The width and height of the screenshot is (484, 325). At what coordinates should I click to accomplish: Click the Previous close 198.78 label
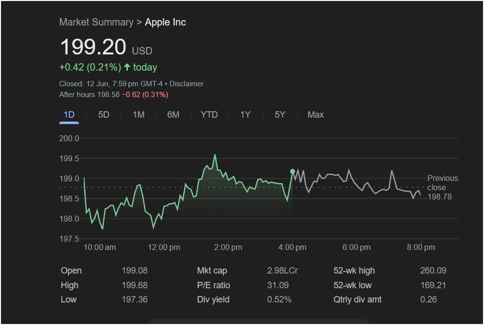coord(442,188)
